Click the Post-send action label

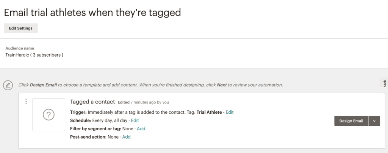tap(88, 137)
